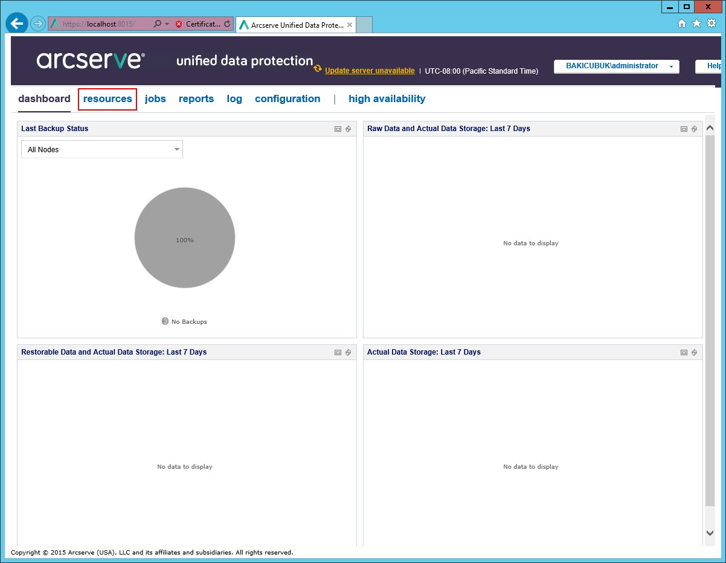This screenshot has width=726, height=563.
Task: Switch to the dashboard tab
Action: [44, 99]
